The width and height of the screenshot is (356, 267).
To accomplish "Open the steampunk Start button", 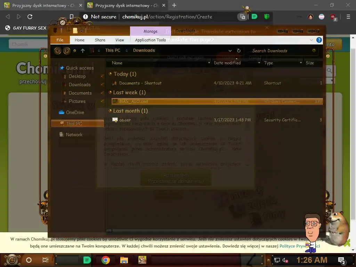I will 12,260.
